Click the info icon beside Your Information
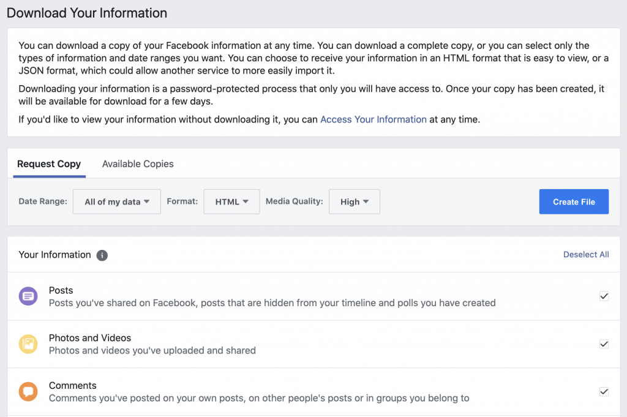627x417 pixels. click(x=102, y=255)
